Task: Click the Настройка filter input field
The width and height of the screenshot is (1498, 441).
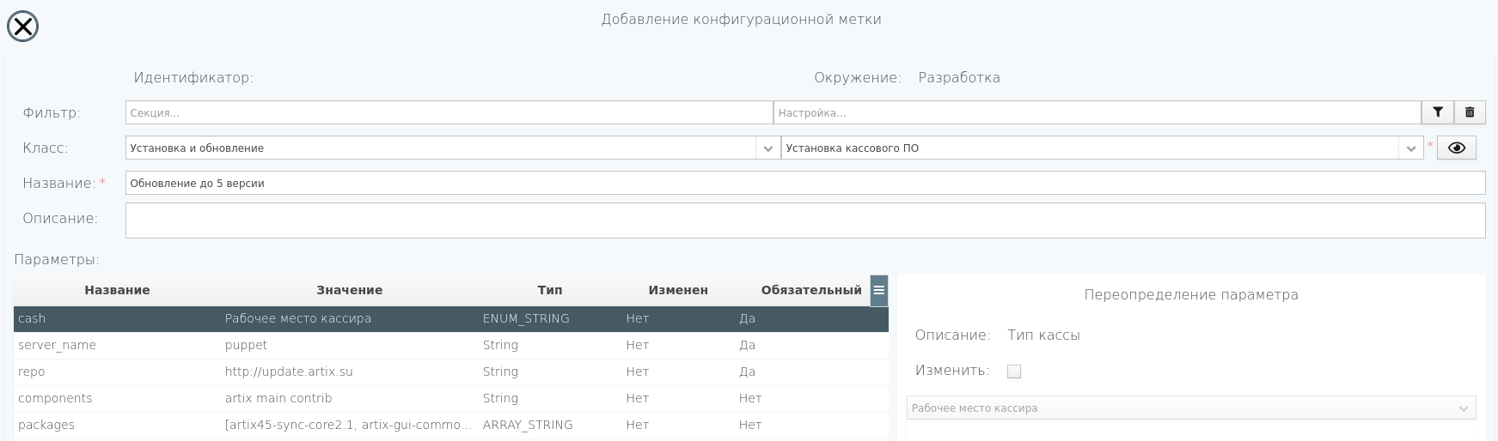Action: point(1096,112)
